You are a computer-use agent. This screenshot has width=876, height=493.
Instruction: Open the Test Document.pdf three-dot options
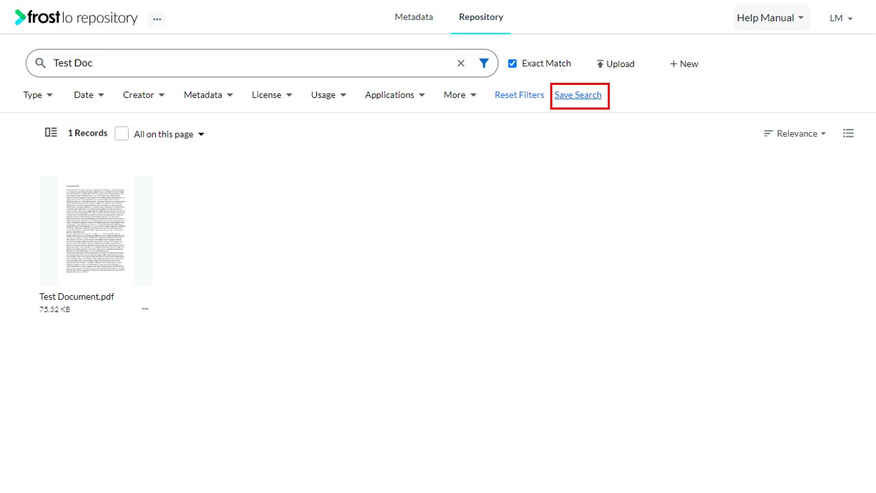(x=145, y=309)
